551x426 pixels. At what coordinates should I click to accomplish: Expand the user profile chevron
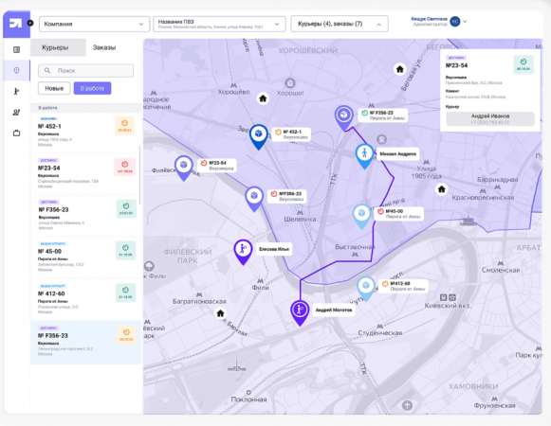click(465, 22)
